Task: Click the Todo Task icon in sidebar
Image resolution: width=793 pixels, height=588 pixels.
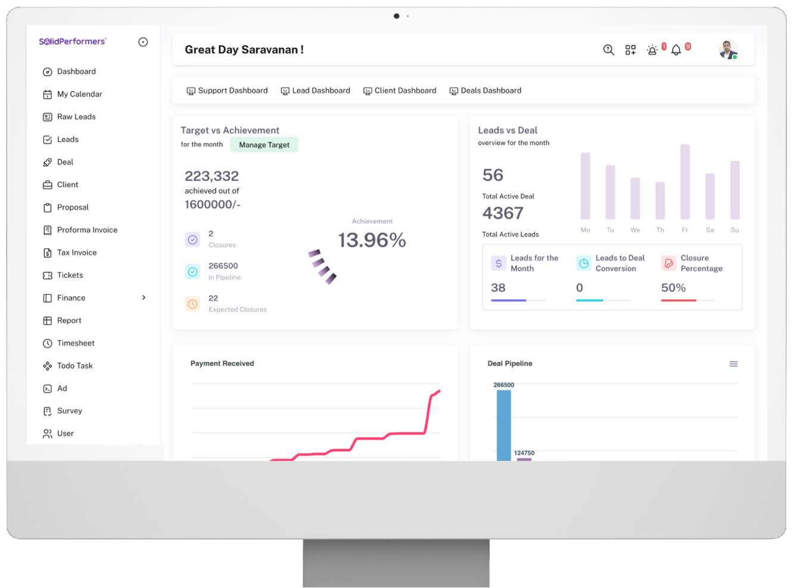Action: tap(48, 366)
